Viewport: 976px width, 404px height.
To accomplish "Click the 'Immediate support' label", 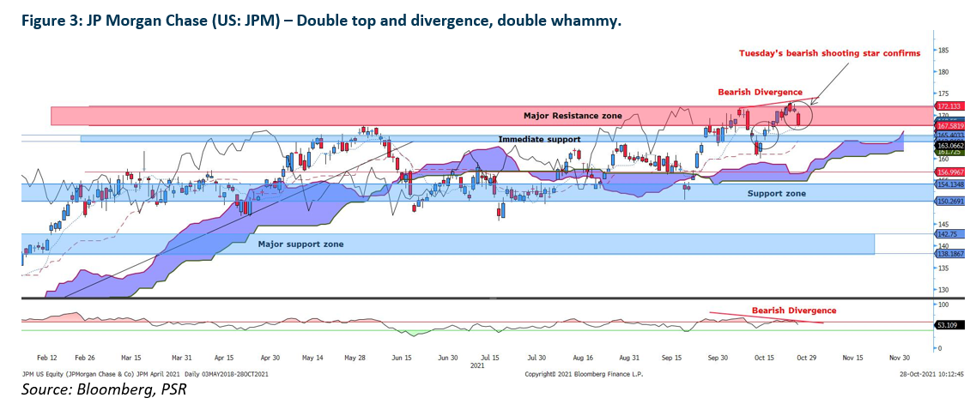I will click(x=540, y=139).
